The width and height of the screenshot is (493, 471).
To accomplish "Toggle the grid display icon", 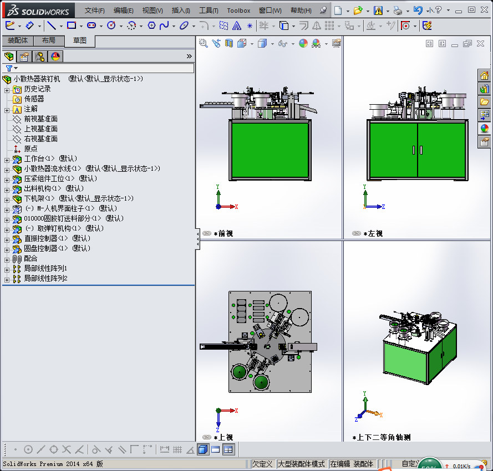I will point(177,449).
